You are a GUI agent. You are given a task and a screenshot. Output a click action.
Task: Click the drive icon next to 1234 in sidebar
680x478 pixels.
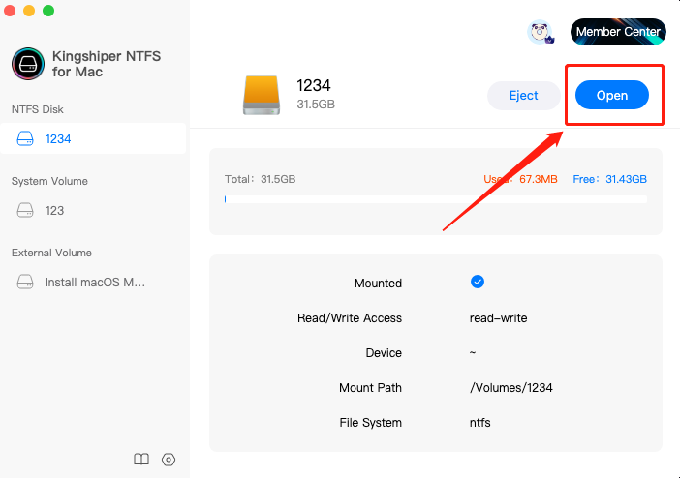(x=25, y=138)
